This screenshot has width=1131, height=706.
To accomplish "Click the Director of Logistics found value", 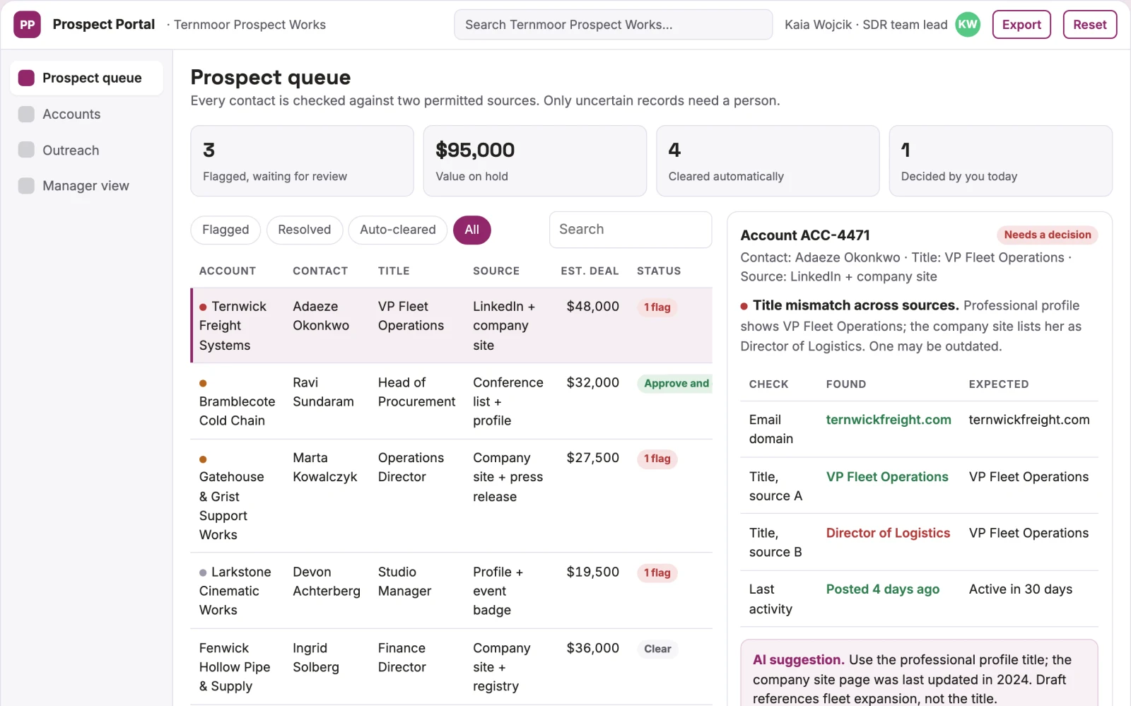I will pos(888,533).
